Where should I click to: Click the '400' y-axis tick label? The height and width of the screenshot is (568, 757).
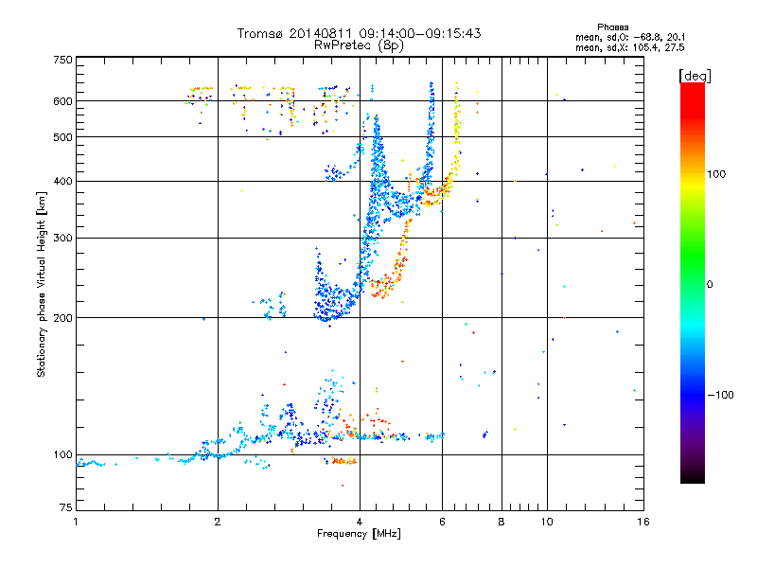pos(63,181)
